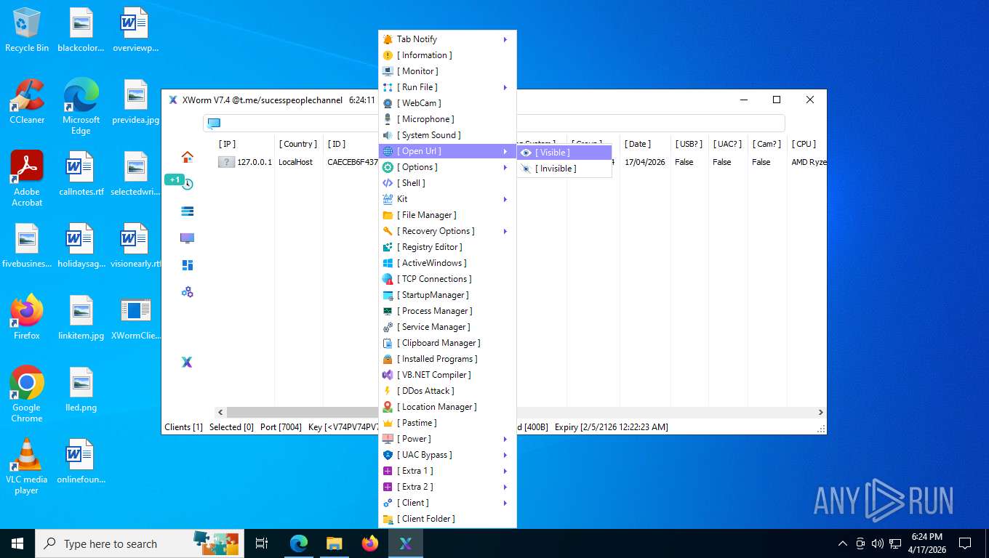Image resolution: width=989 pixels, height=558 pixels.
Task: Click the Service Manager gears icon
Action: point(388,327)
